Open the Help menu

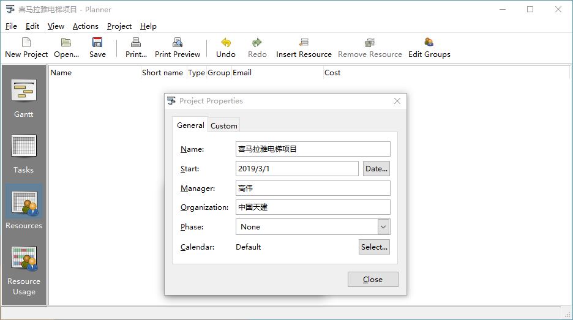coord(148,26)
